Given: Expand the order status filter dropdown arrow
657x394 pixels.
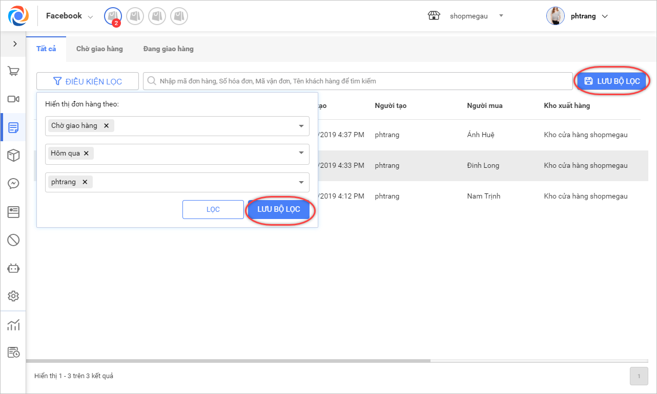Looking at the screenshot, I should [301, 126].
